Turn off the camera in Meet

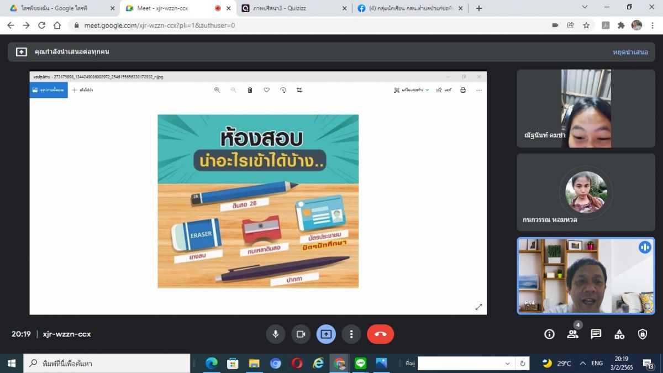301,334
